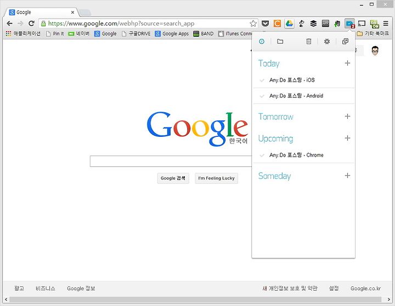Open the Box ON extension icon
The height and width of the screenshot is (306, 395).
(374, 24)
